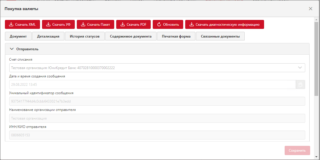Go to Содержимое документа tab

pyautogui.click(x=130, y=36)
